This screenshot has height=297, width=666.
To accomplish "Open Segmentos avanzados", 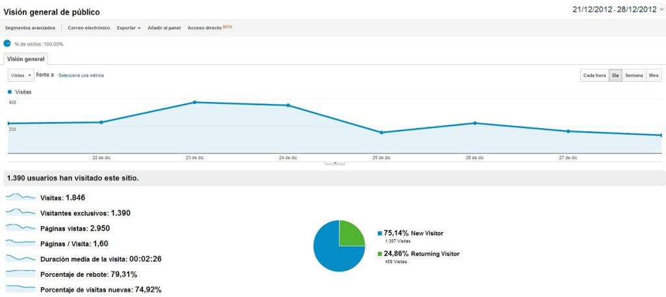I will [30, 27].
